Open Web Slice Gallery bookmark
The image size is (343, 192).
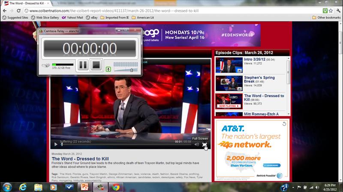pyautogui.click(x=45, y=18)
